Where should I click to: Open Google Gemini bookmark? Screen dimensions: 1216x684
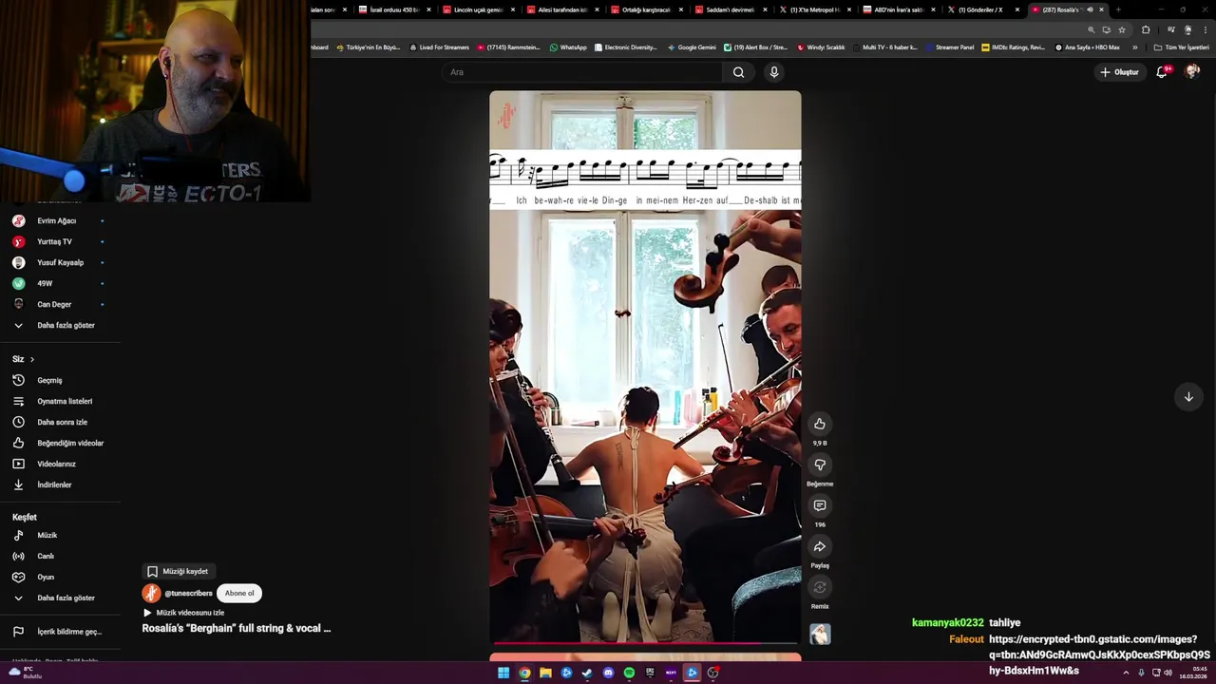[x=692, y=47]
